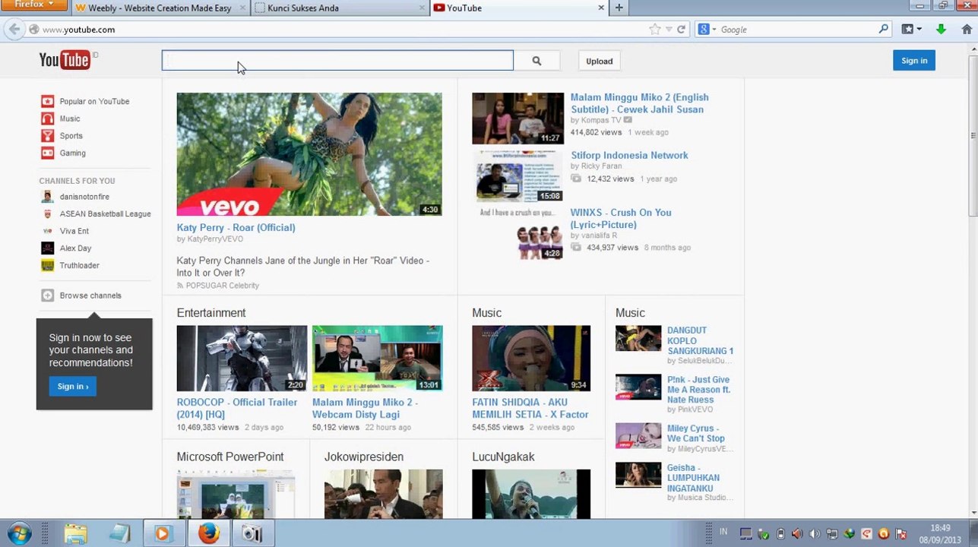Click the Truthloader channel icon
This screenshot has height=547, width=978.
click(47, 265)
